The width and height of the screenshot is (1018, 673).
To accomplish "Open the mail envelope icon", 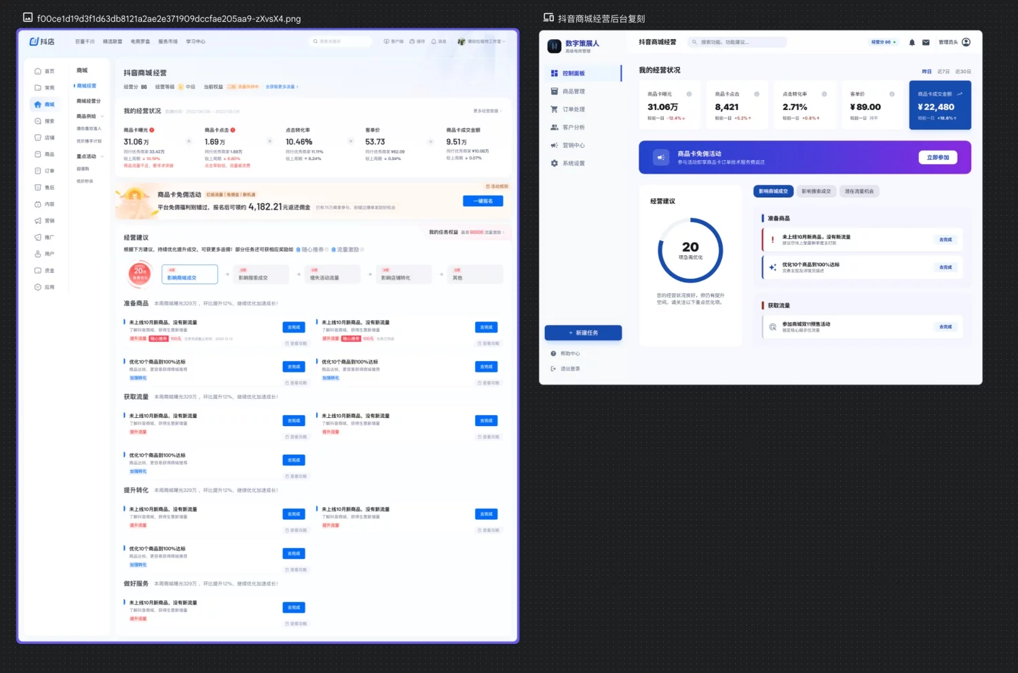I will [x=926, y=42].
